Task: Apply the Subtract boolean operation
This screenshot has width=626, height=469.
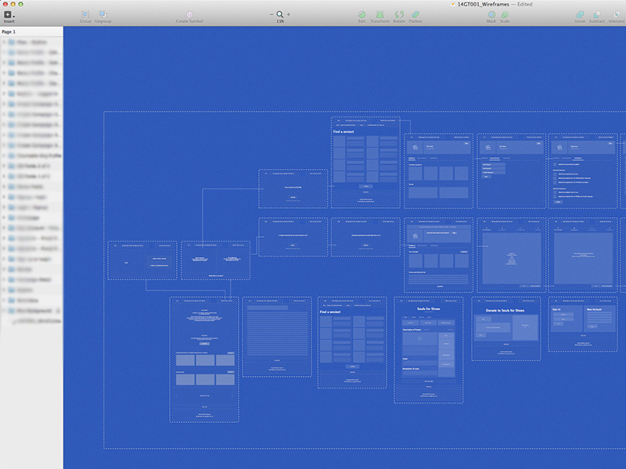Action: click(x=597, y=15)
